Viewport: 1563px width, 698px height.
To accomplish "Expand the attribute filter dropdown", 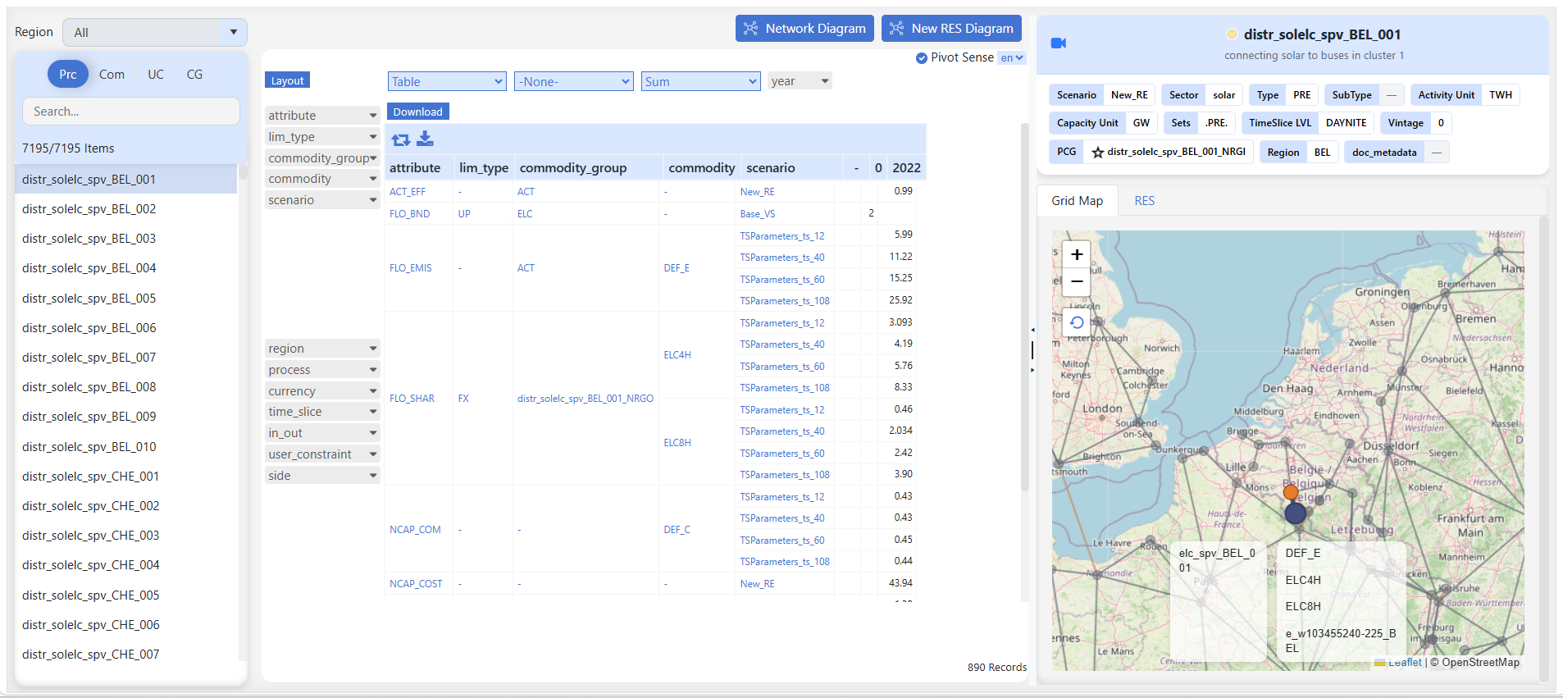I will point(322,116).
